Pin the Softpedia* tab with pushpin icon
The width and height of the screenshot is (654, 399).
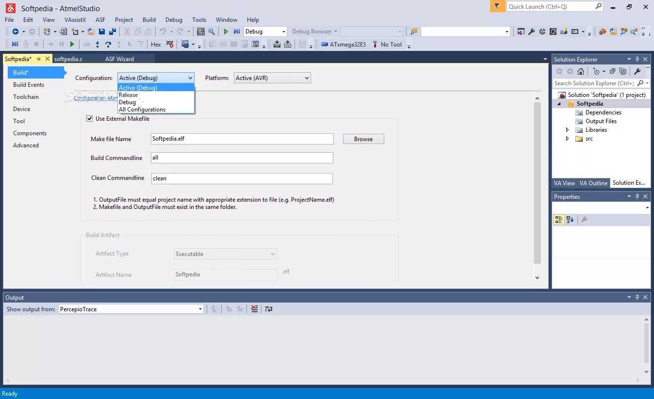pos(38,59)
